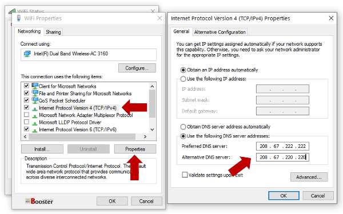343x214 pixels.
Task: Select Obtain DNS server address automatically
Action: pyautogui.click(x=183, y=127)
